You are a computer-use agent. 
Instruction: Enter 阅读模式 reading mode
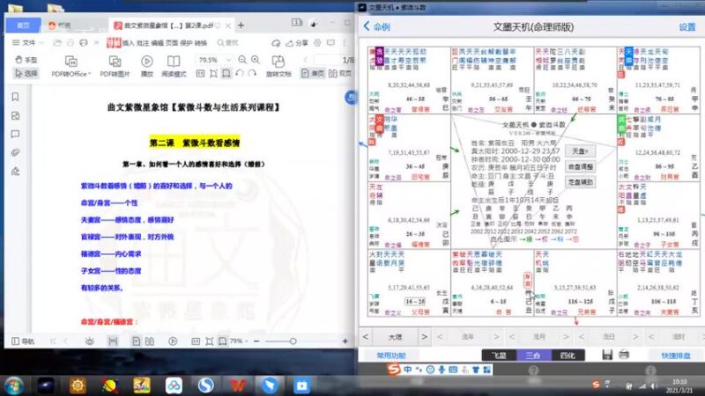click(174, 67)
